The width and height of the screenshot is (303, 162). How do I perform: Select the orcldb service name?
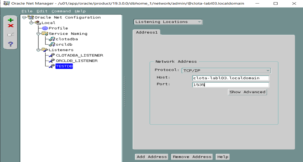[64, 44]
